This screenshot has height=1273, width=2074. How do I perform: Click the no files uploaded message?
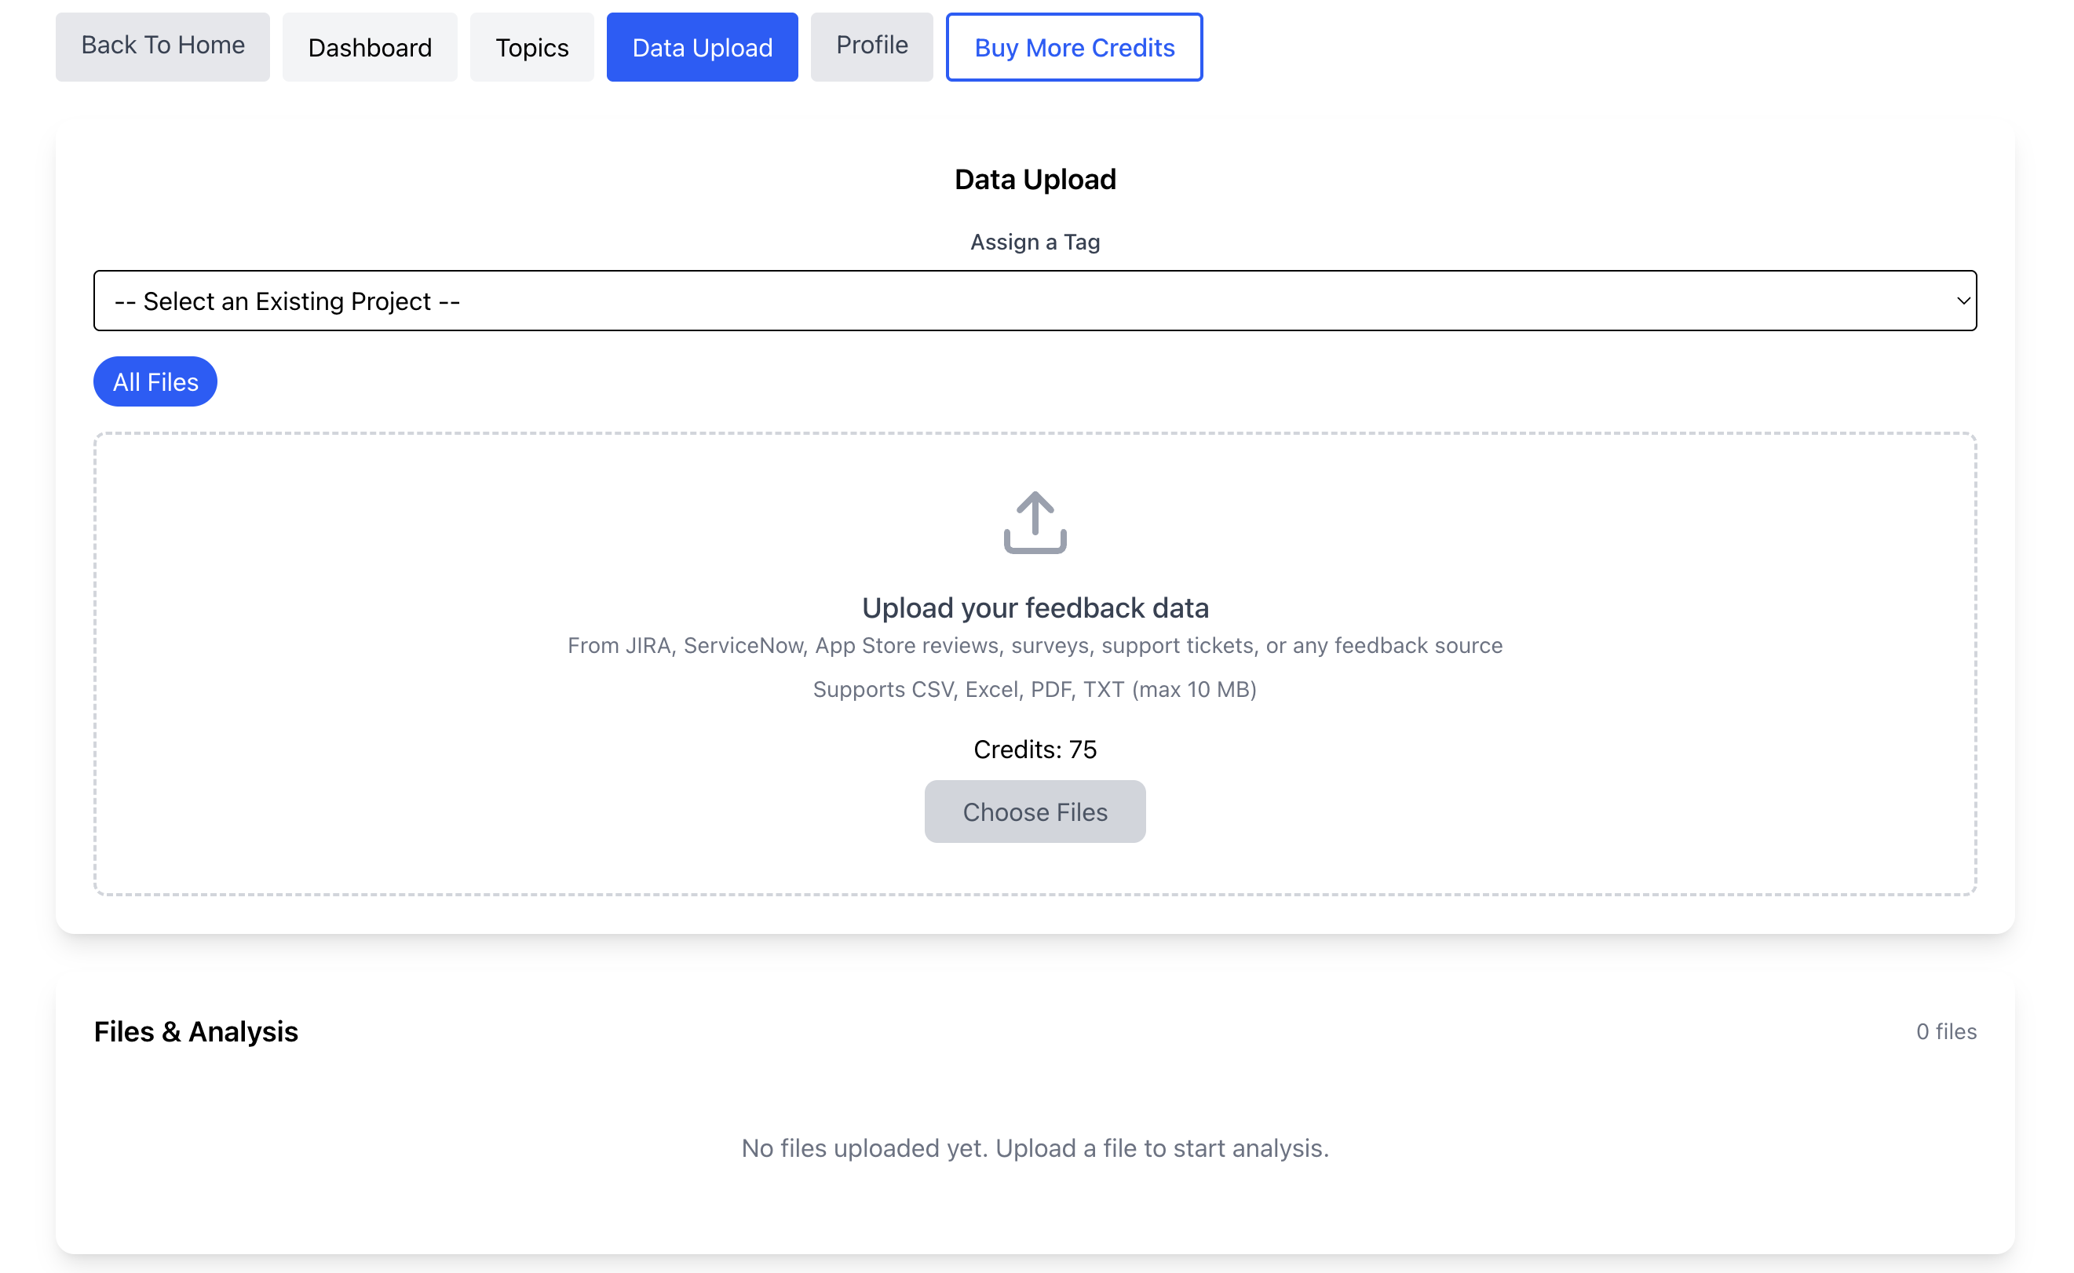(x=1034, y=1147)
